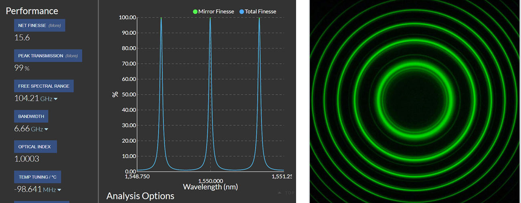Toggle the Mirror Finesse series label

[x=216, y=12]
